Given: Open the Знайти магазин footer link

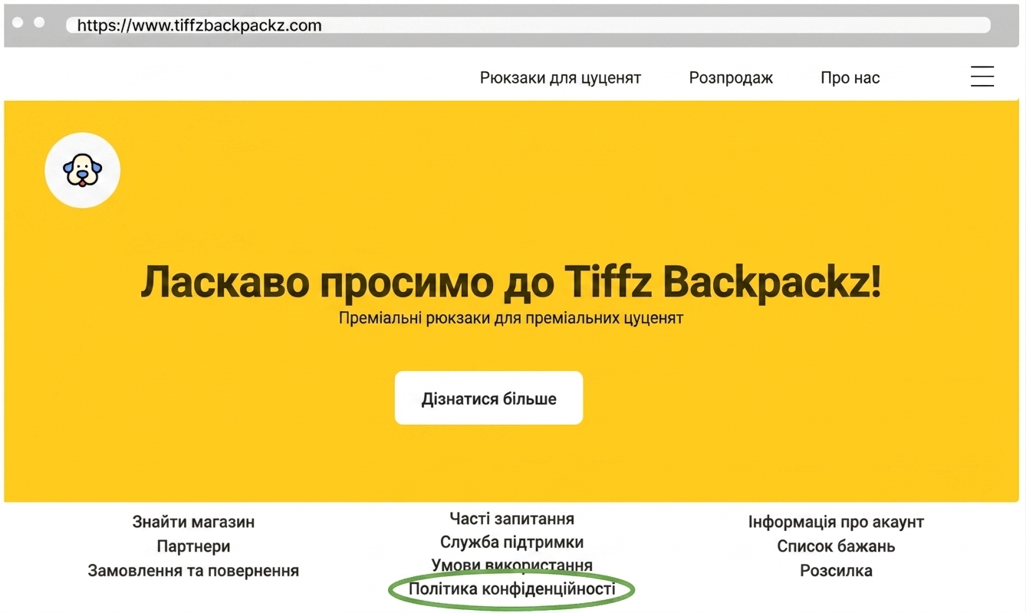Looking at the screenshot, I should (x=193, y=522).
